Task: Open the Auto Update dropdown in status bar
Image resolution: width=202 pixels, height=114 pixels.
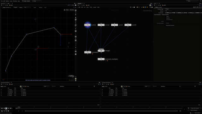Action: tap(197, 113)
